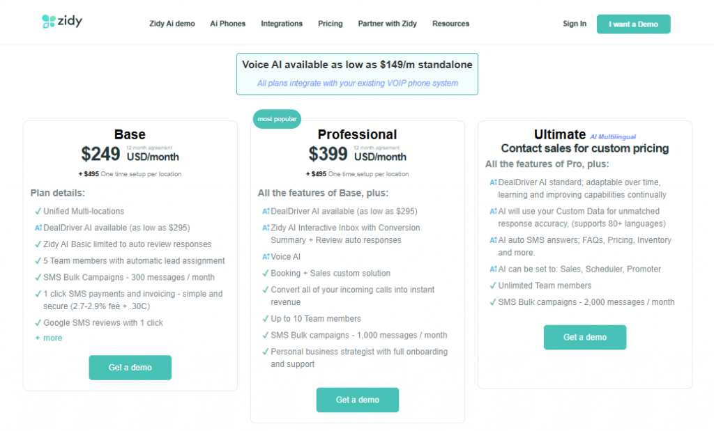
Task: Expand more features in Base plan
Action: (x=49, y=338)
